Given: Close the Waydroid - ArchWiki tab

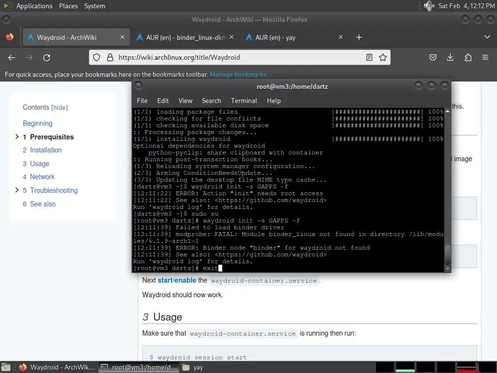Looking at the screenshot, I should (122, 37).
